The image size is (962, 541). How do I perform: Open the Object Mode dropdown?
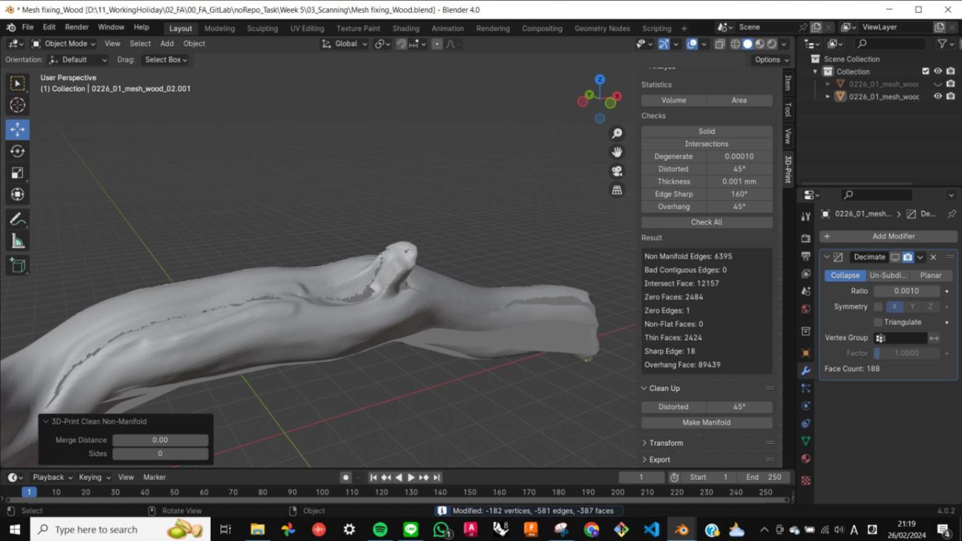63,44
